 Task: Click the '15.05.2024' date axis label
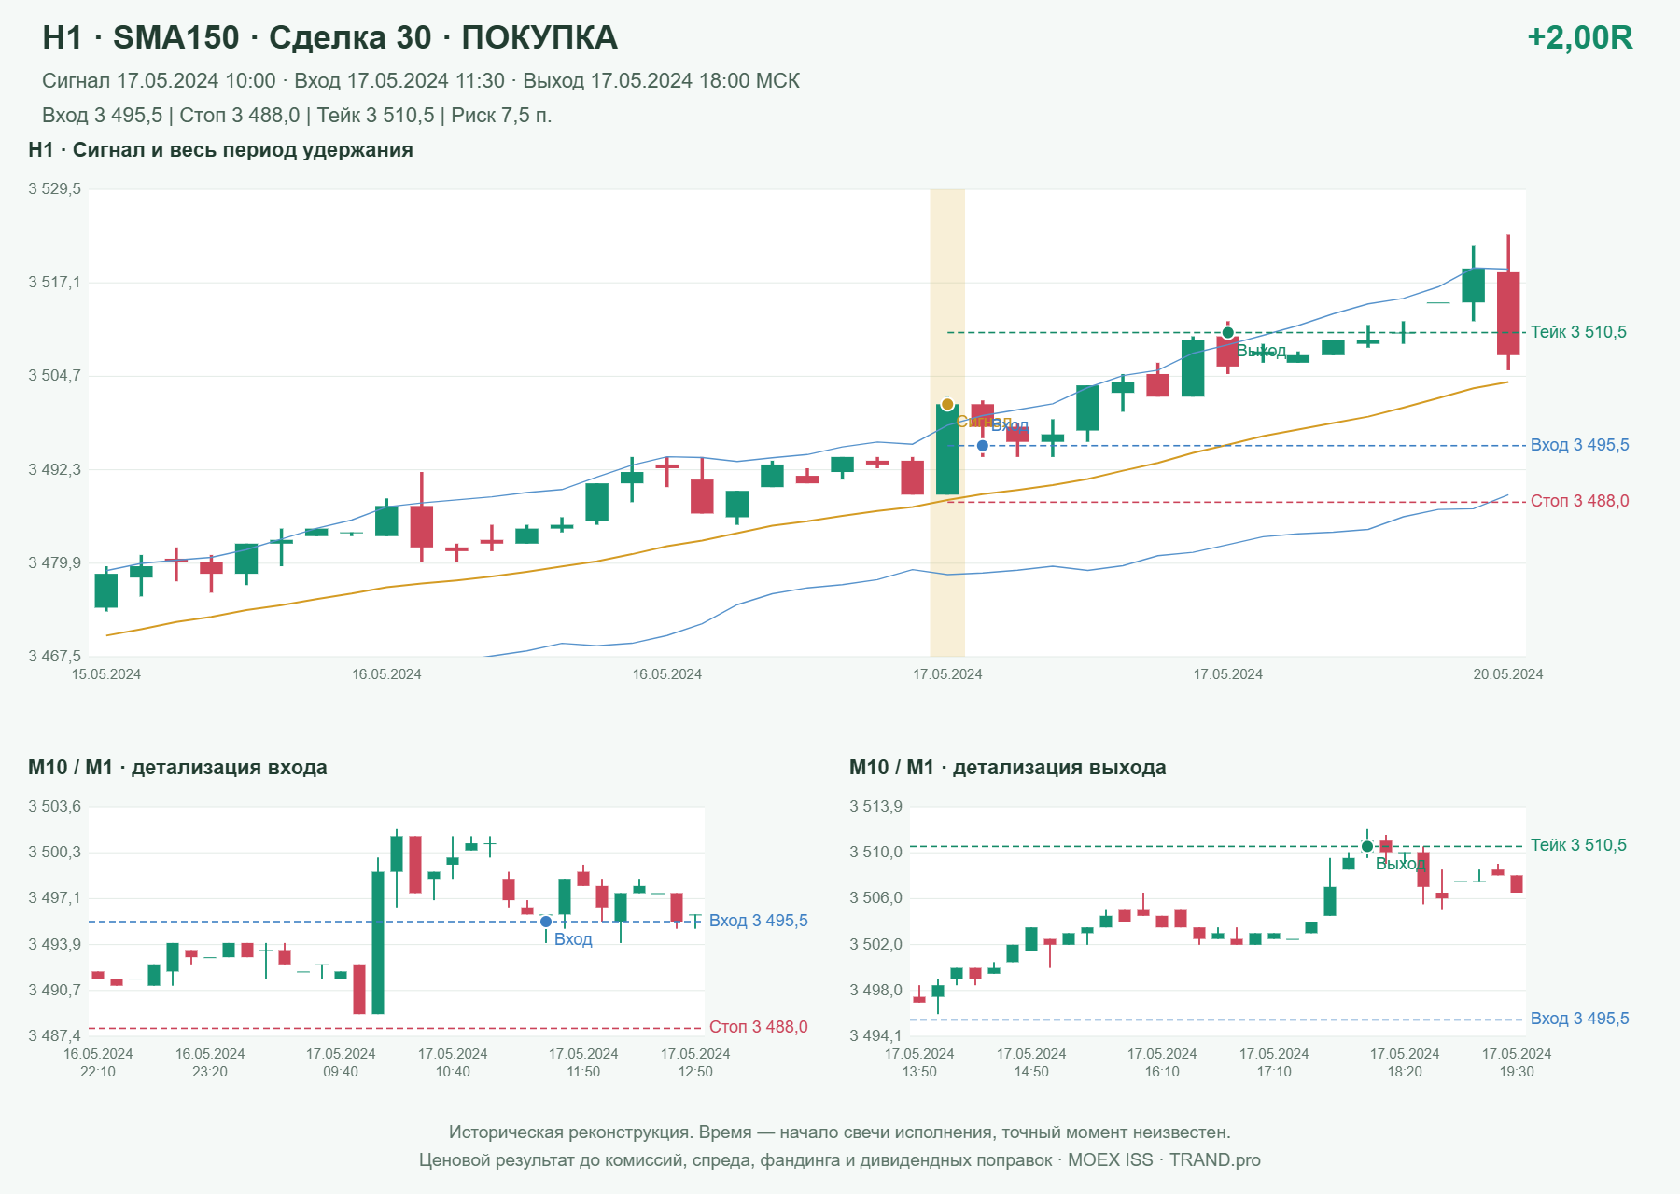(106, 674)
